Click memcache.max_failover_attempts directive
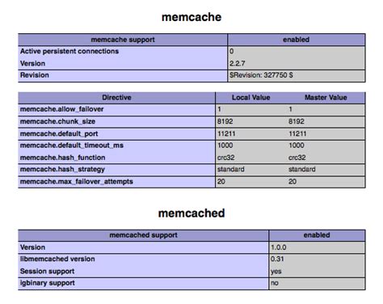Screen dimensions: 383x304 77,182
